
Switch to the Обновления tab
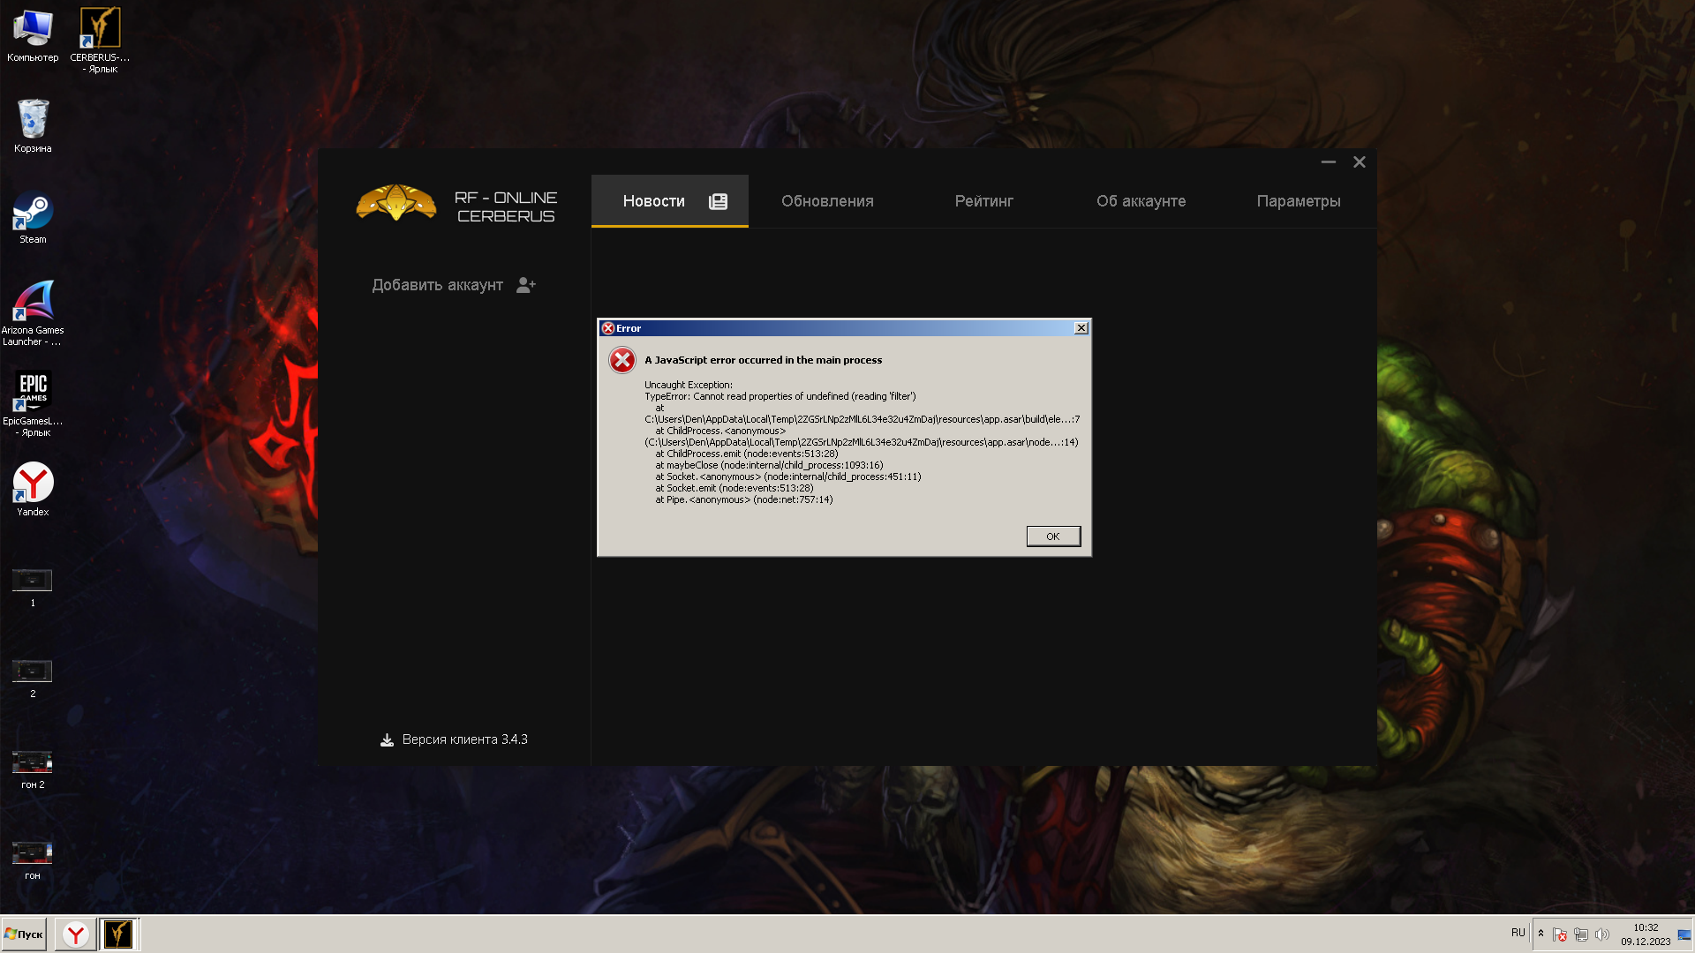(827, 201)
